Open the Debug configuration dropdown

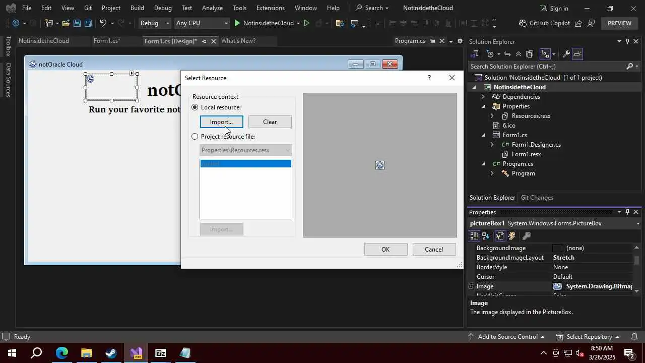pos(155,23)
